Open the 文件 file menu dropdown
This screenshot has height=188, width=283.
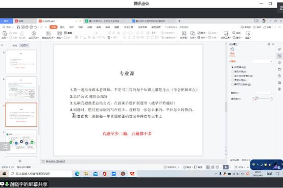(8, 27)
